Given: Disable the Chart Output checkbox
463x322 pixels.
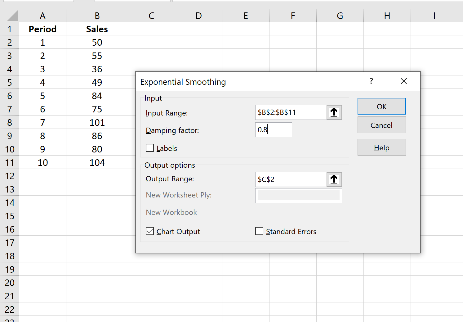Looking at the screenshot, I should coord(150,231).
